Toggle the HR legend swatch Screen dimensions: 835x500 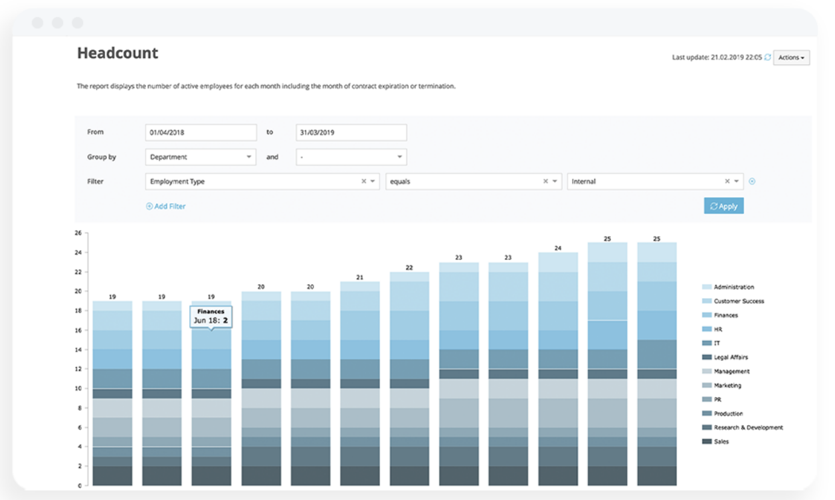point(707,329)
